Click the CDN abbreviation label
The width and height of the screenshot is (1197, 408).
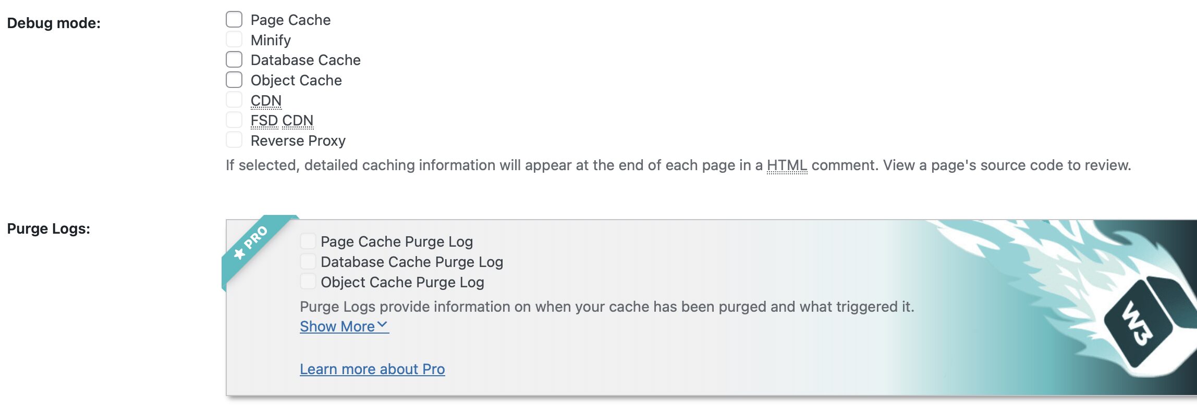[266, 100]
